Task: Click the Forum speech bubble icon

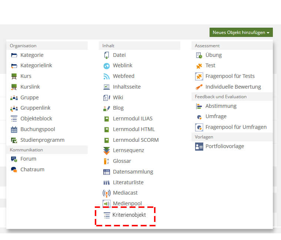Action: (x=14, y=159)
